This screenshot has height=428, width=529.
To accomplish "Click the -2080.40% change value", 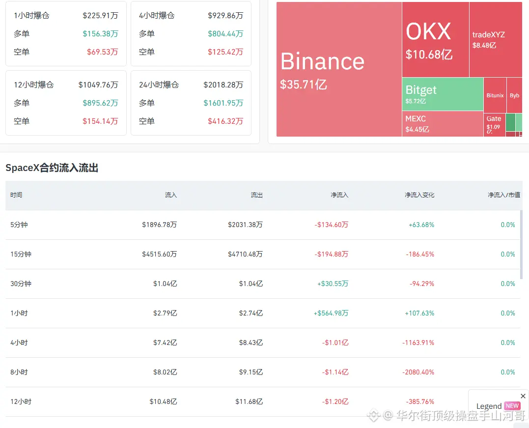I will pyautogui.click(x=418, y=372).
